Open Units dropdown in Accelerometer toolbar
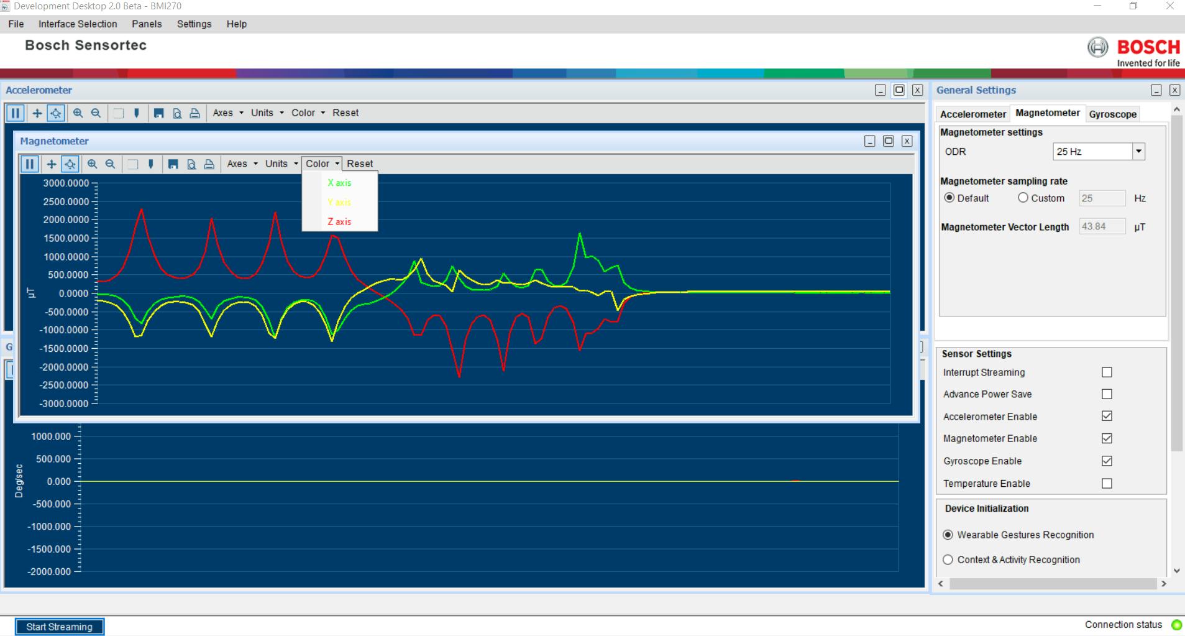This screenshot has height=636, width=1185. (x=267, y=113)
